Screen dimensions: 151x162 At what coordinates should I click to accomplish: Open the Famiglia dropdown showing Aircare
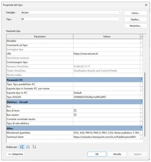pos(71,13)
